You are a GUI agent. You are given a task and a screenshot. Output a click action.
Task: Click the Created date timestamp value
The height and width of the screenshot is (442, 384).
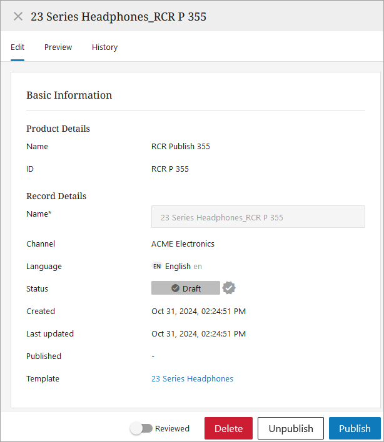click(x=198, y=312)
